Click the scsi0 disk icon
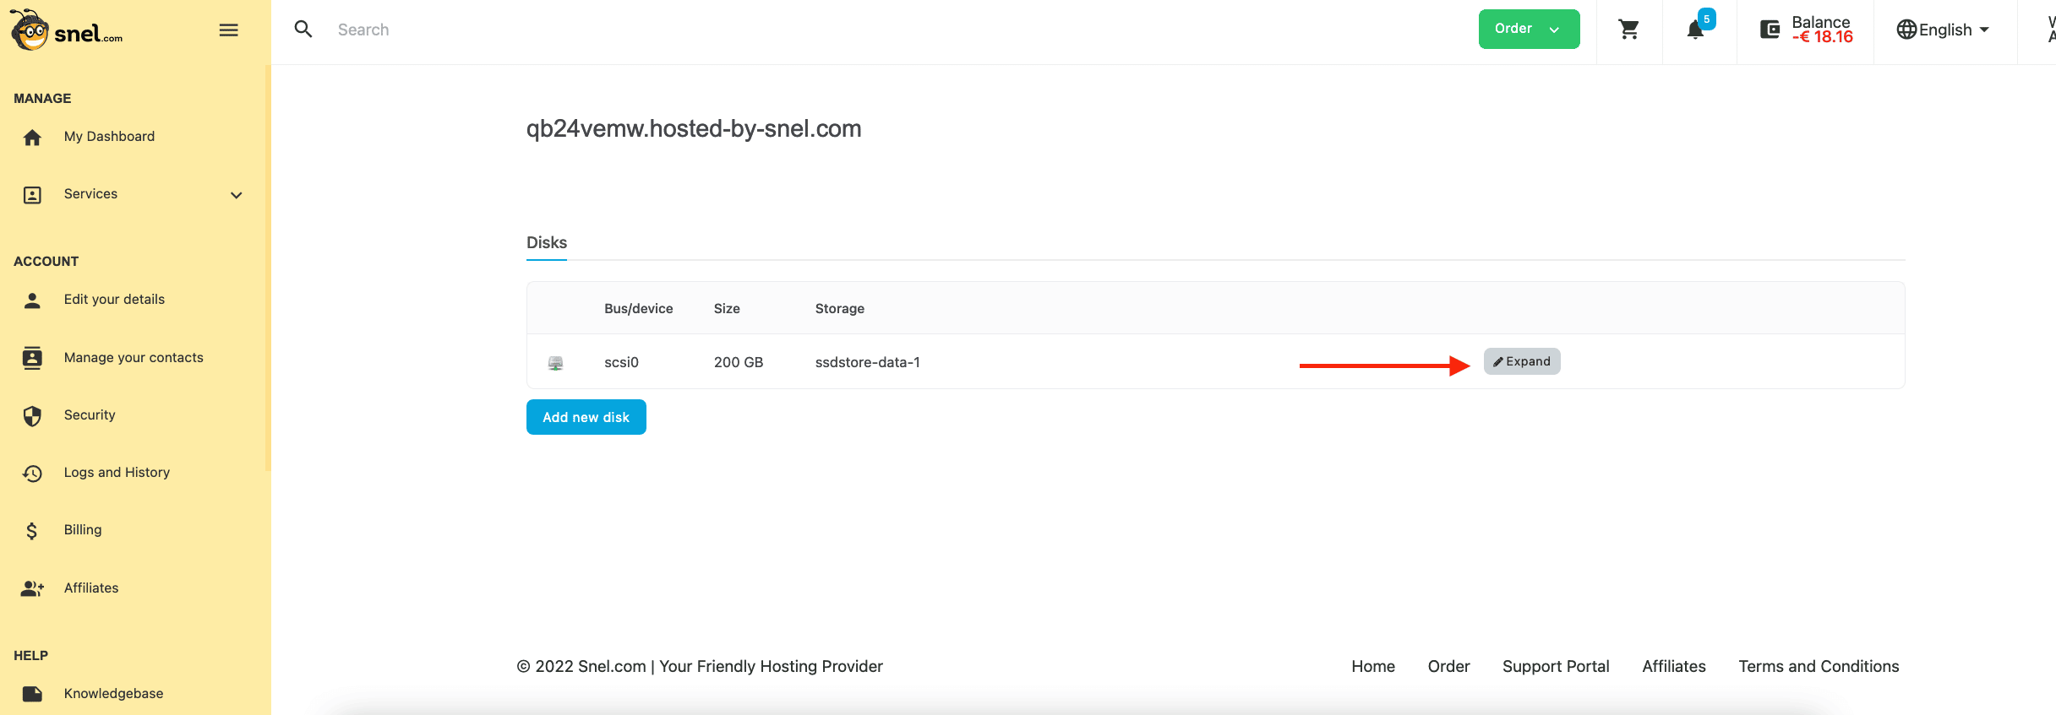The image size is (2056, 715). click(555, 363)
